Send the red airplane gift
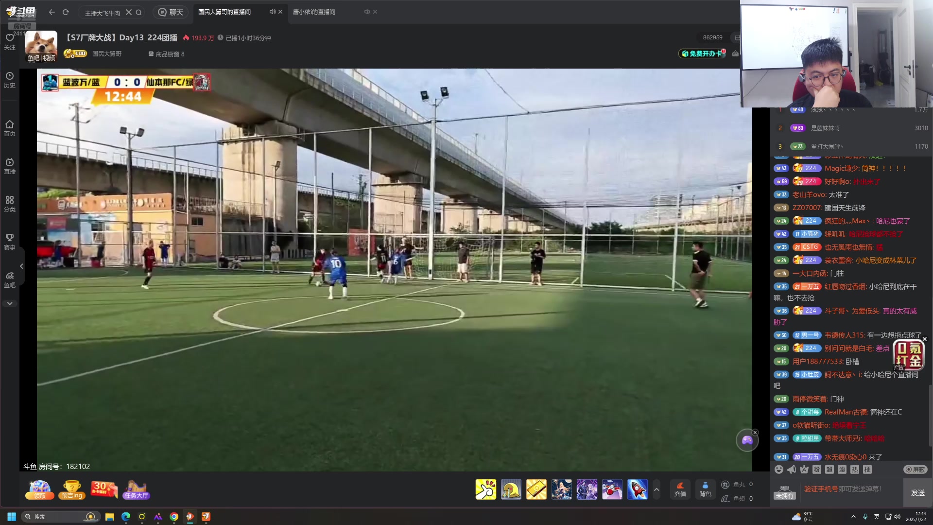Screen dimensions: 933x525 pos(612,490)
